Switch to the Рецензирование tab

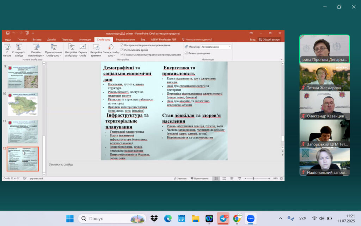(125, 40)
